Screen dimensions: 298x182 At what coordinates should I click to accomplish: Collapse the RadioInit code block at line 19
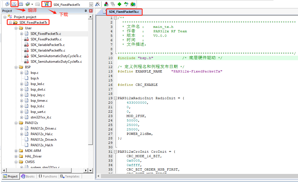115,98
